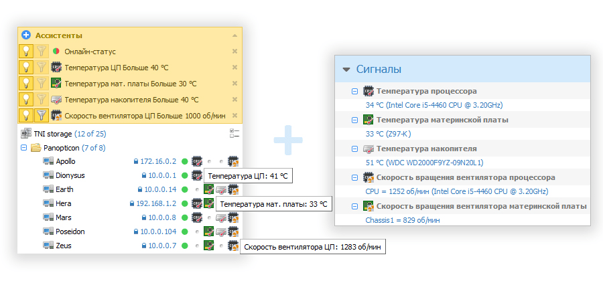This screenshot has height=281, width=603.
Task: Collapse the Температура процессора signal group
Action: coord(355,91)
